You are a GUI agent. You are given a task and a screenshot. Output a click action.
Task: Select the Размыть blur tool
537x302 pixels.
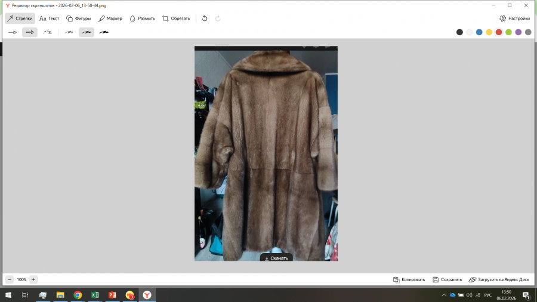(x=142, y=19)
